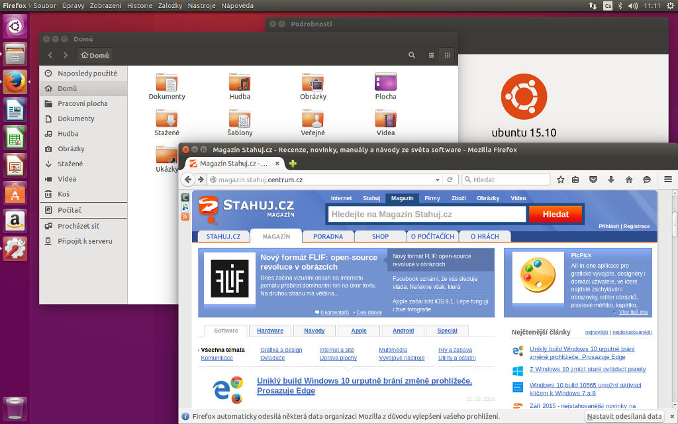Click the Hledejte na Magazín Stahuj.cz field
Image resolution: width=678 pixels, height=424 pixels.
(x=427, y=214)
